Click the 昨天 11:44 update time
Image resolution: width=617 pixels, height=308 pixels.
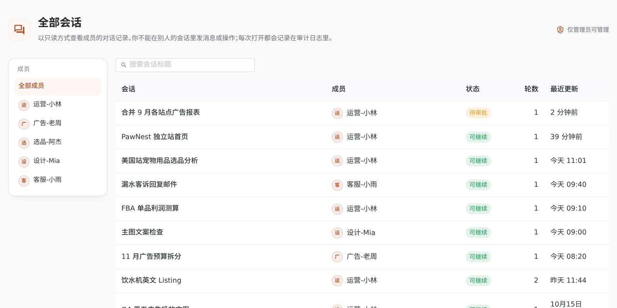(x=568, y=280)
